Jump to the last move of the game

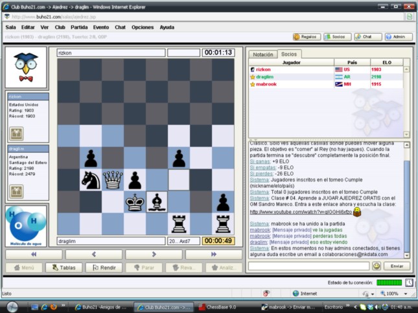[213, 255]
